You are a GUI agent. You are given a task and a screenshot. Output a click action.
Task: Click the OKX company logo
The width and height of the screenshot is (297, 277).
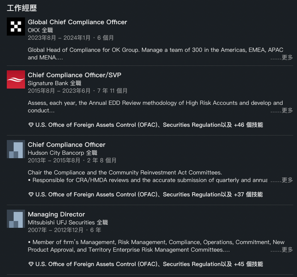tap(16, 26)
